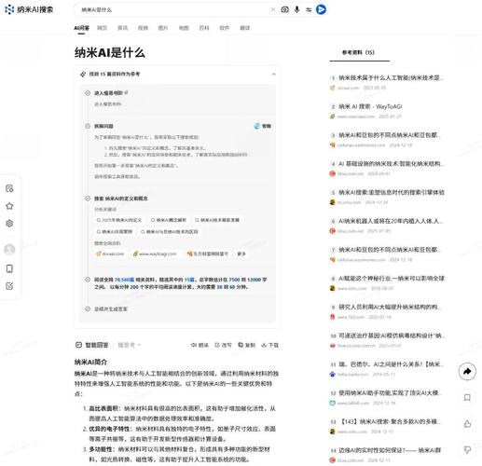This screenshot has height=466, width=482.
Task: Open reference 10 可递送治疗基因
Action: click(392, 336)
